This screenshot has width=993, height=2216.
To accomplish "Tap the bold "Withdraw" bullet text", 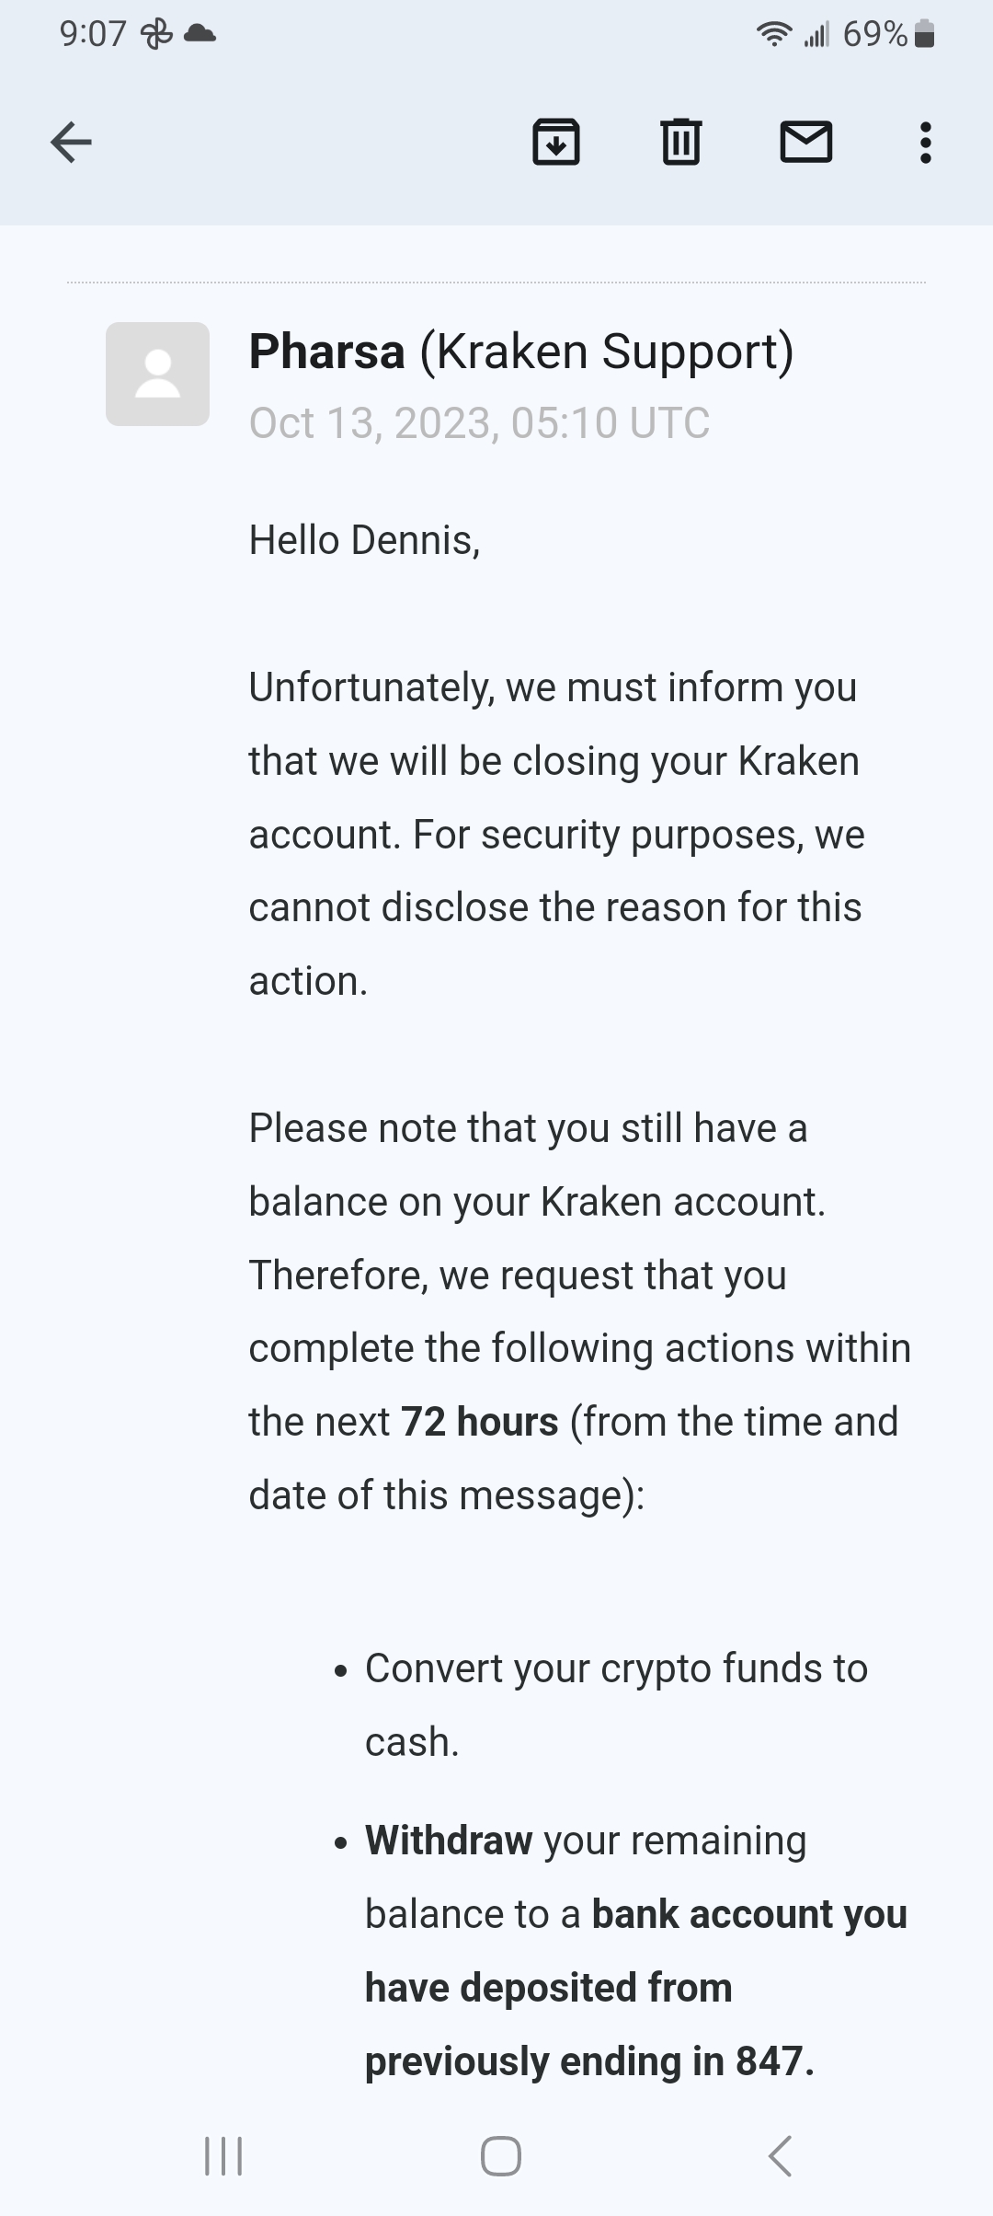I will 449,1841.
